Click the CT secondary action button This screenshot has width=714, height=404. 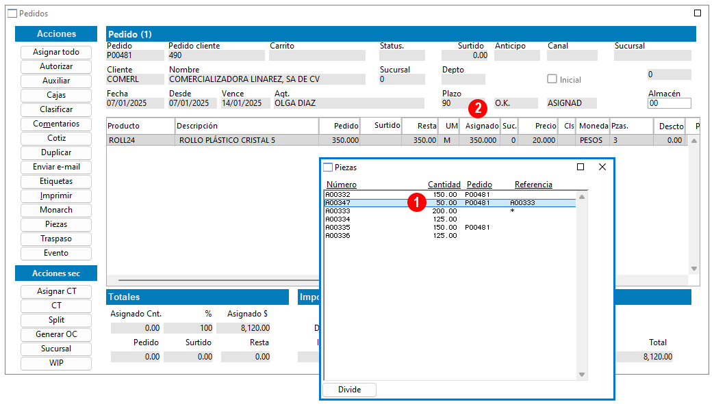[56, 306]
